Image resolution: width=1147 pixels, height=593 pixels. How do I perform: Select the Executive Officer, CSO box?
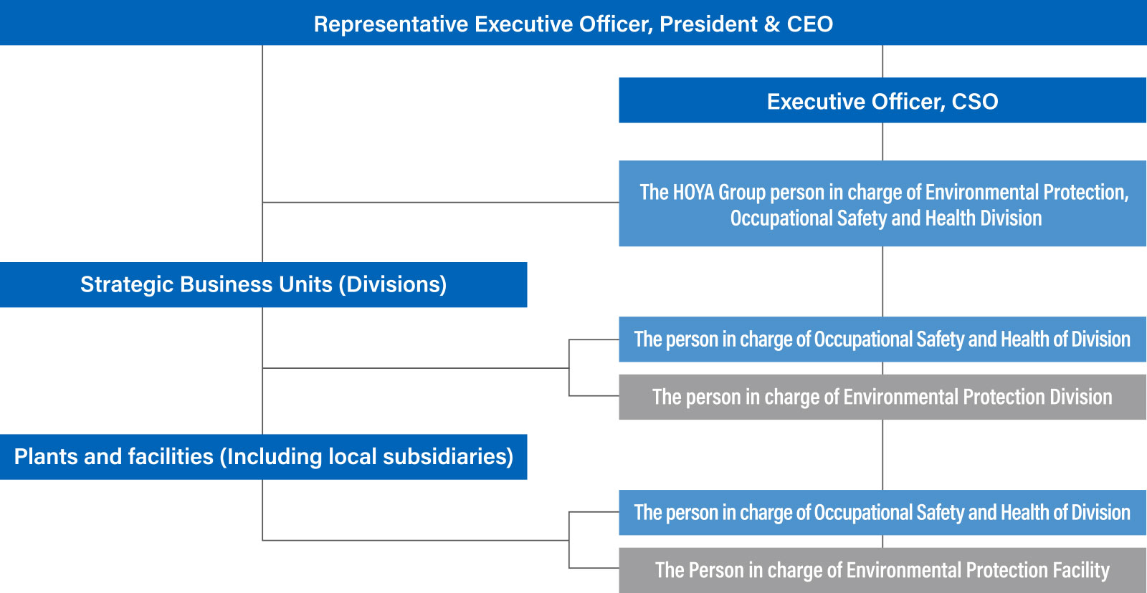[882, 100]
